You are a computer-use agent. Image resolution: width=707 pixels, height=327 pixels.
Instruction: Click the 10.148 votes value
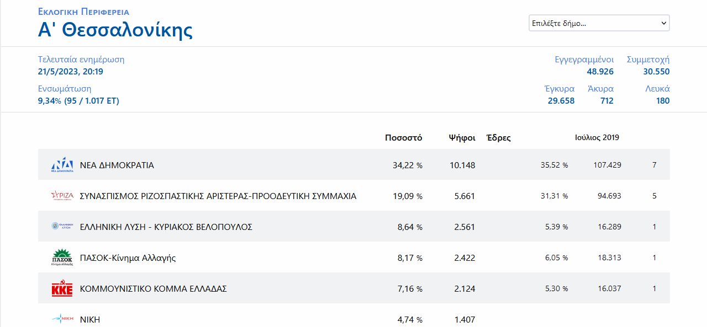462,165
